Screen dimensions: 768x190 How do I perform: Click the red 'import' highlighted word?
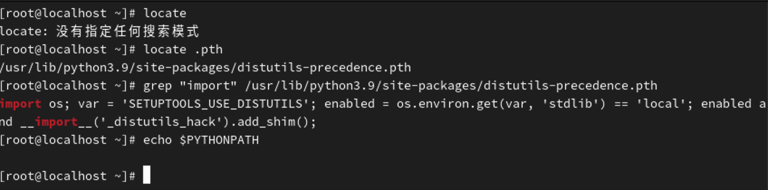[21, 104]
